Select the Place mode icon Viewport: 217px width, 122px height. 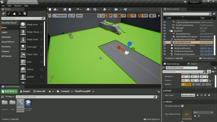[4, 14]
